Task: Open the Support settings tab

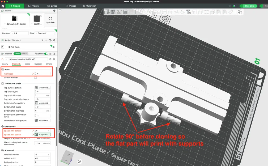Action: coord(38,64)
